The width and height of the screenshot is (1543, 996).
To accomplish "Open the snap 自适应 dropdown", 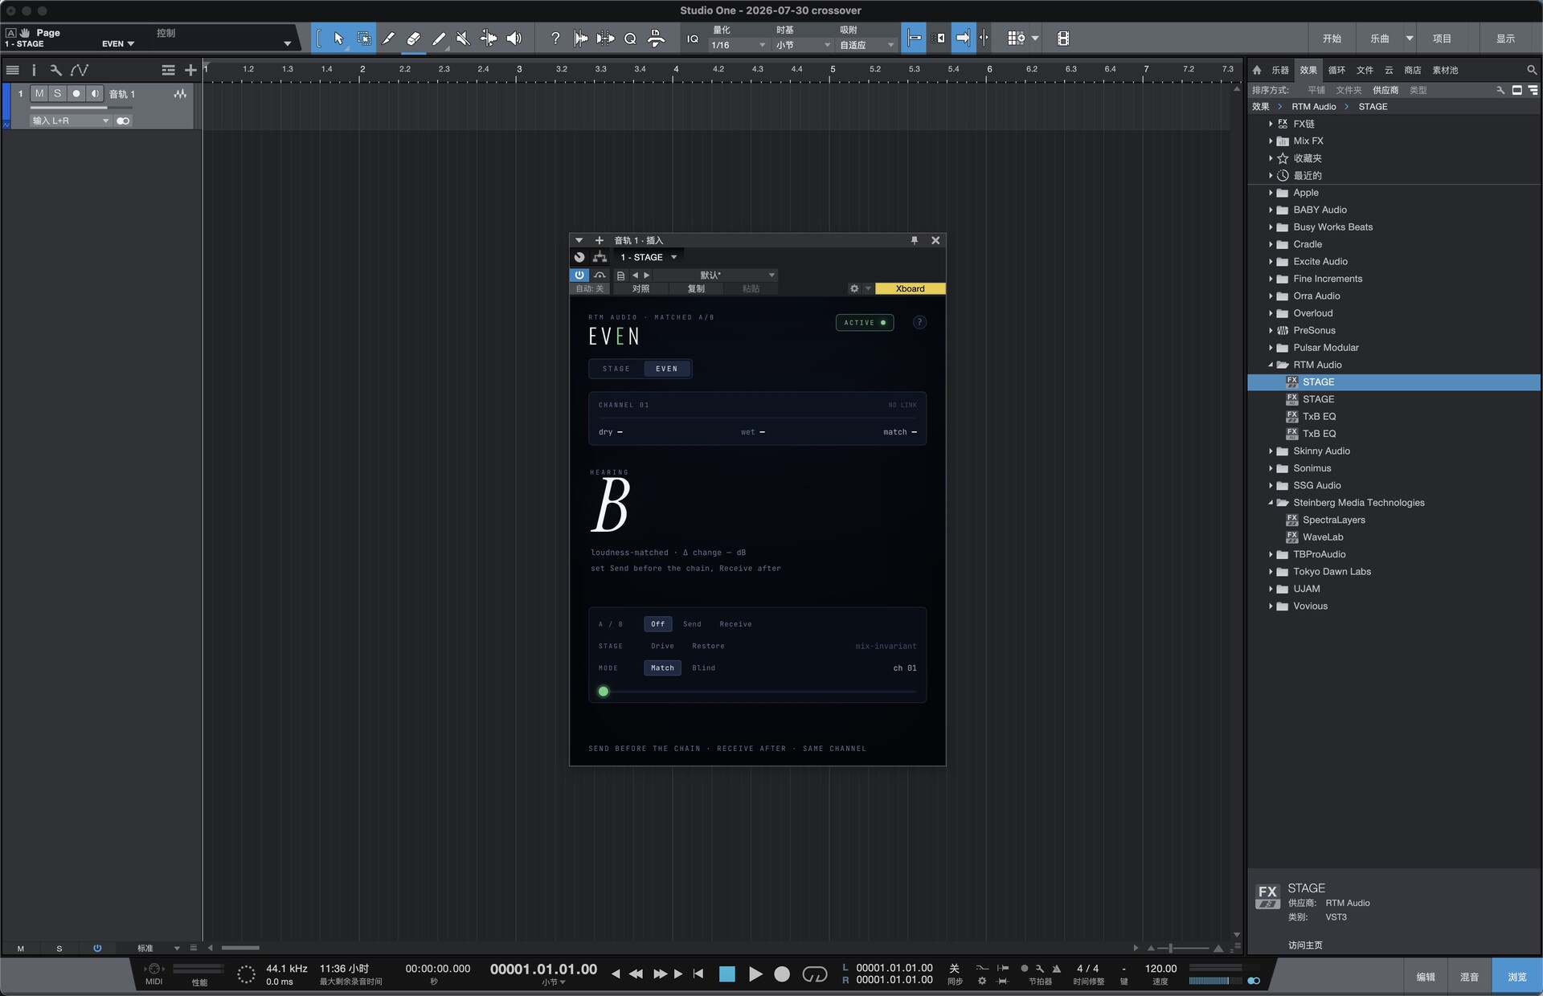I will 867,45.
